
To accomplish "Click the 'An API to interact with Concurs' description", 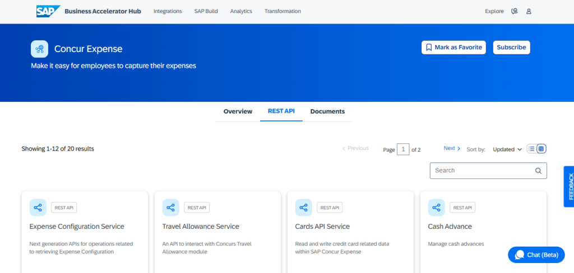I will tap(207, 248).
